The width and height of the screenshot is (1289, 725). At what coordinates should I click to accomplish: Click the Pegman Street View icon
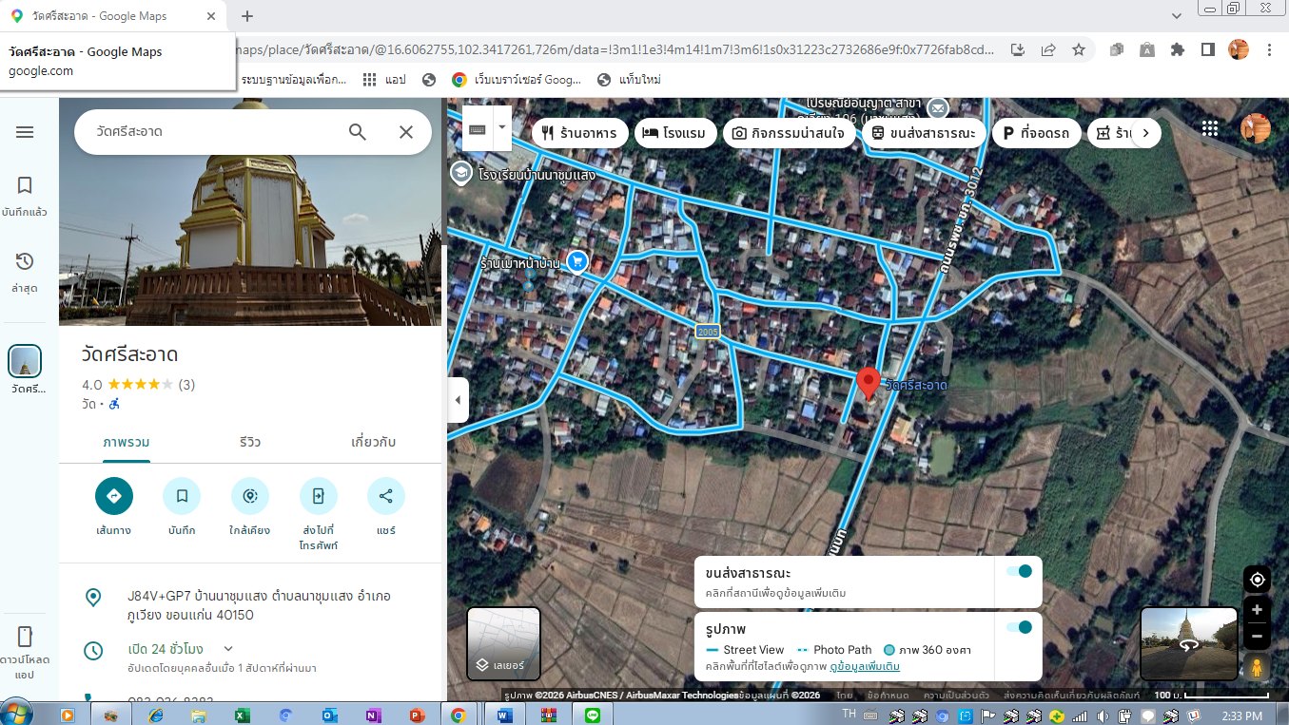(1258, 668)
